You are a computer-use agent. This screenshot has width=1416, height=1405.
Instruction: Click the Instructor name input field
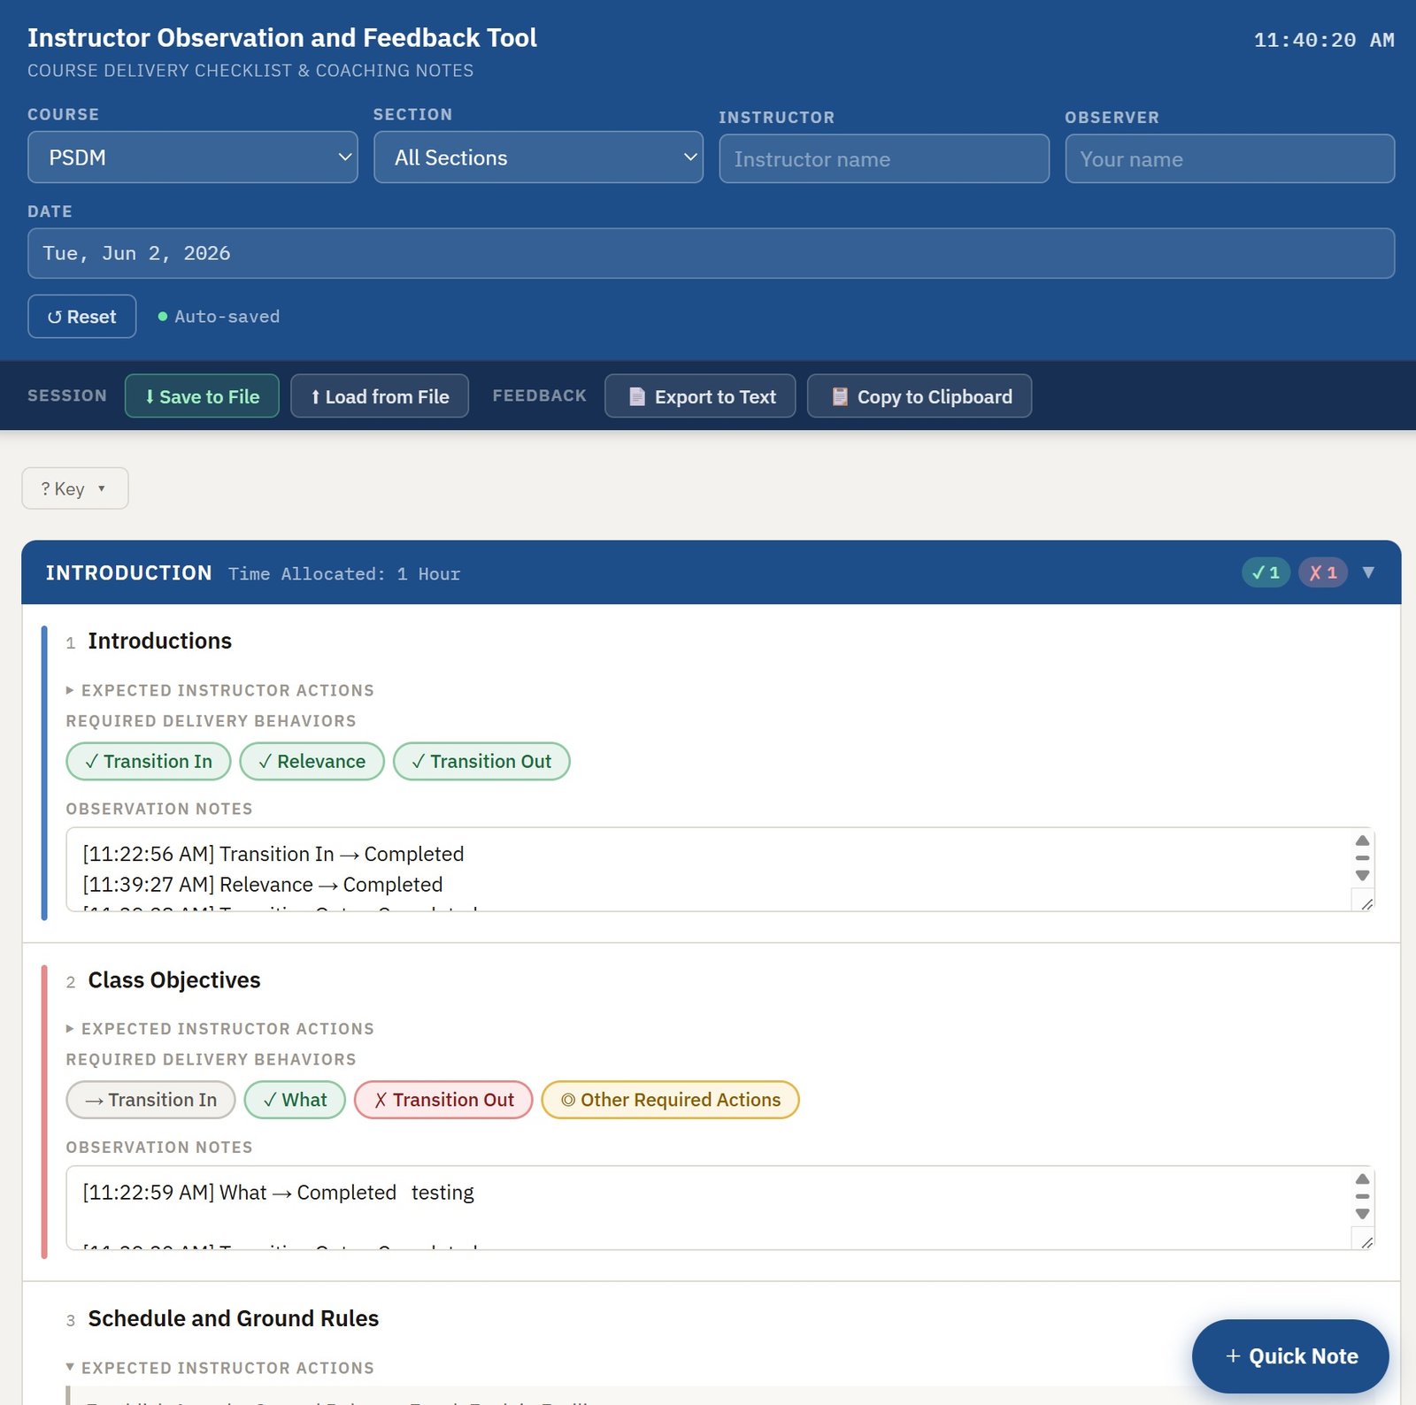click(884, 159)
